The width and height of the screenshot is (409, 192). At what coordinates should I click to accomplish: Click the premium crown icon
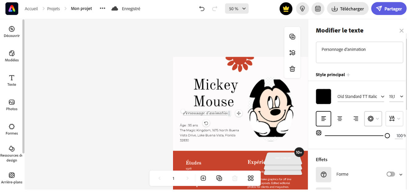[x=286, y=9]
